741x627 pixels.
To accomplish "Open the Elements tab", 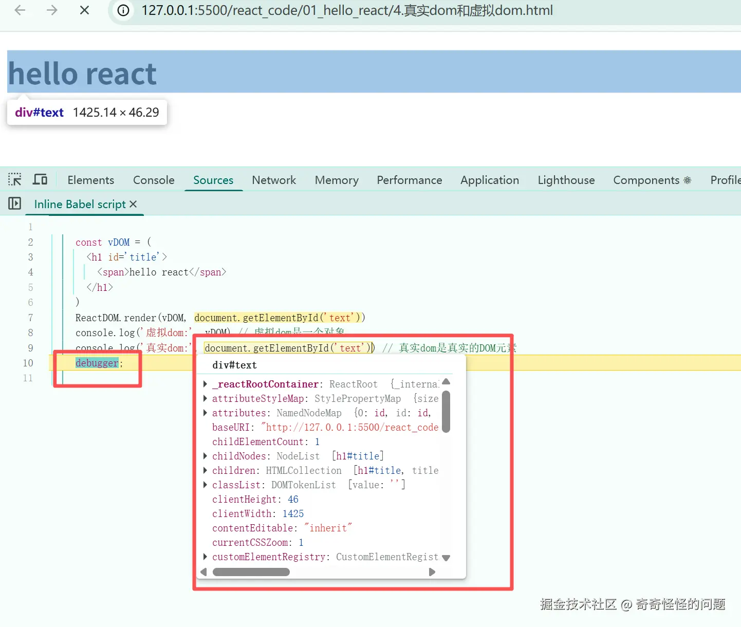I will [x=91, y=180].
